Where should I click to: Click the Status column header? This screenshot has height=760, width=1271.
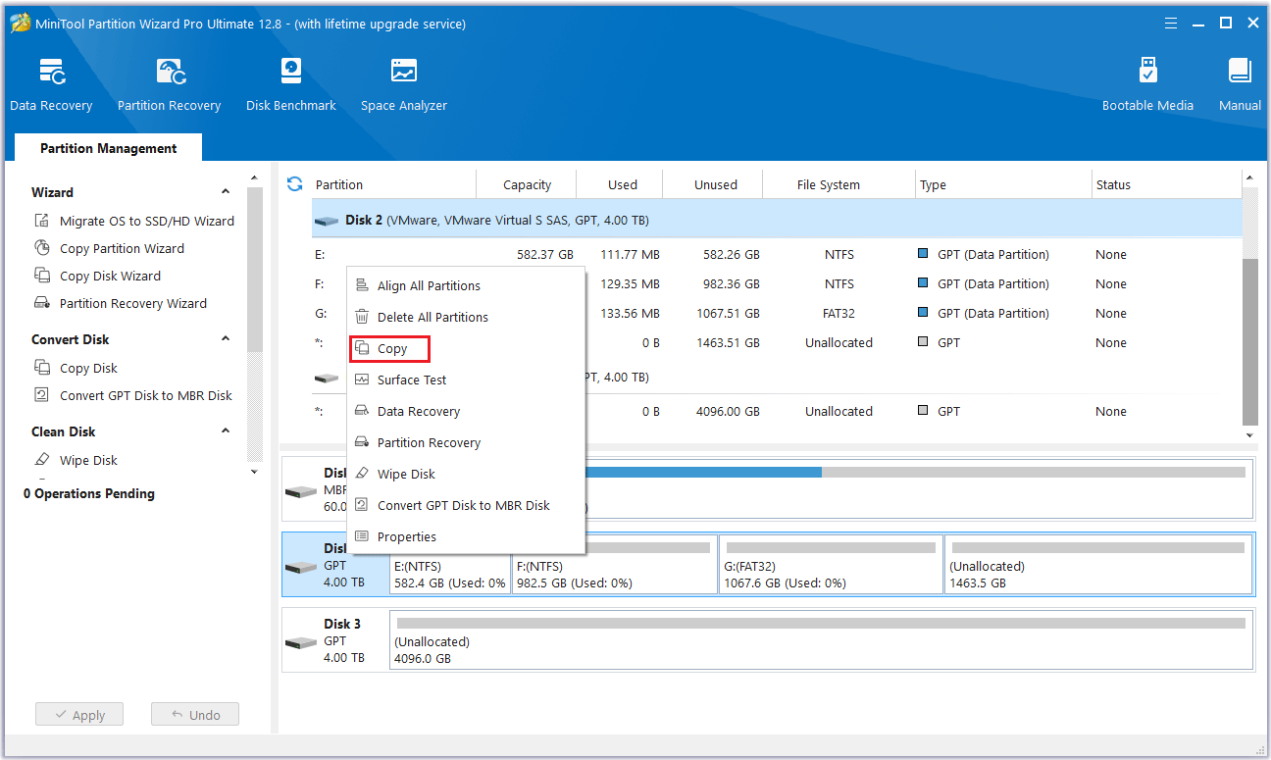click(x=1113, y=184)
